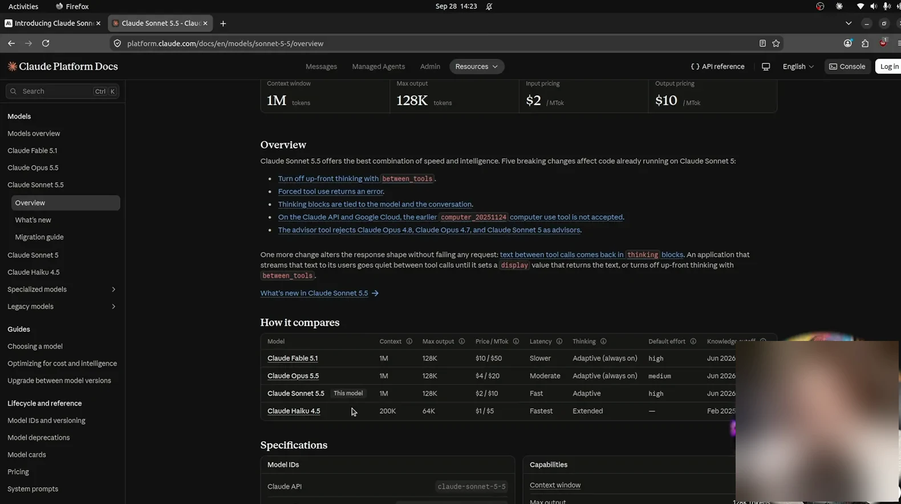Open a new browser tab with plus
The height and width of the screenshot is (504, 901).
[x=223, y=23]
